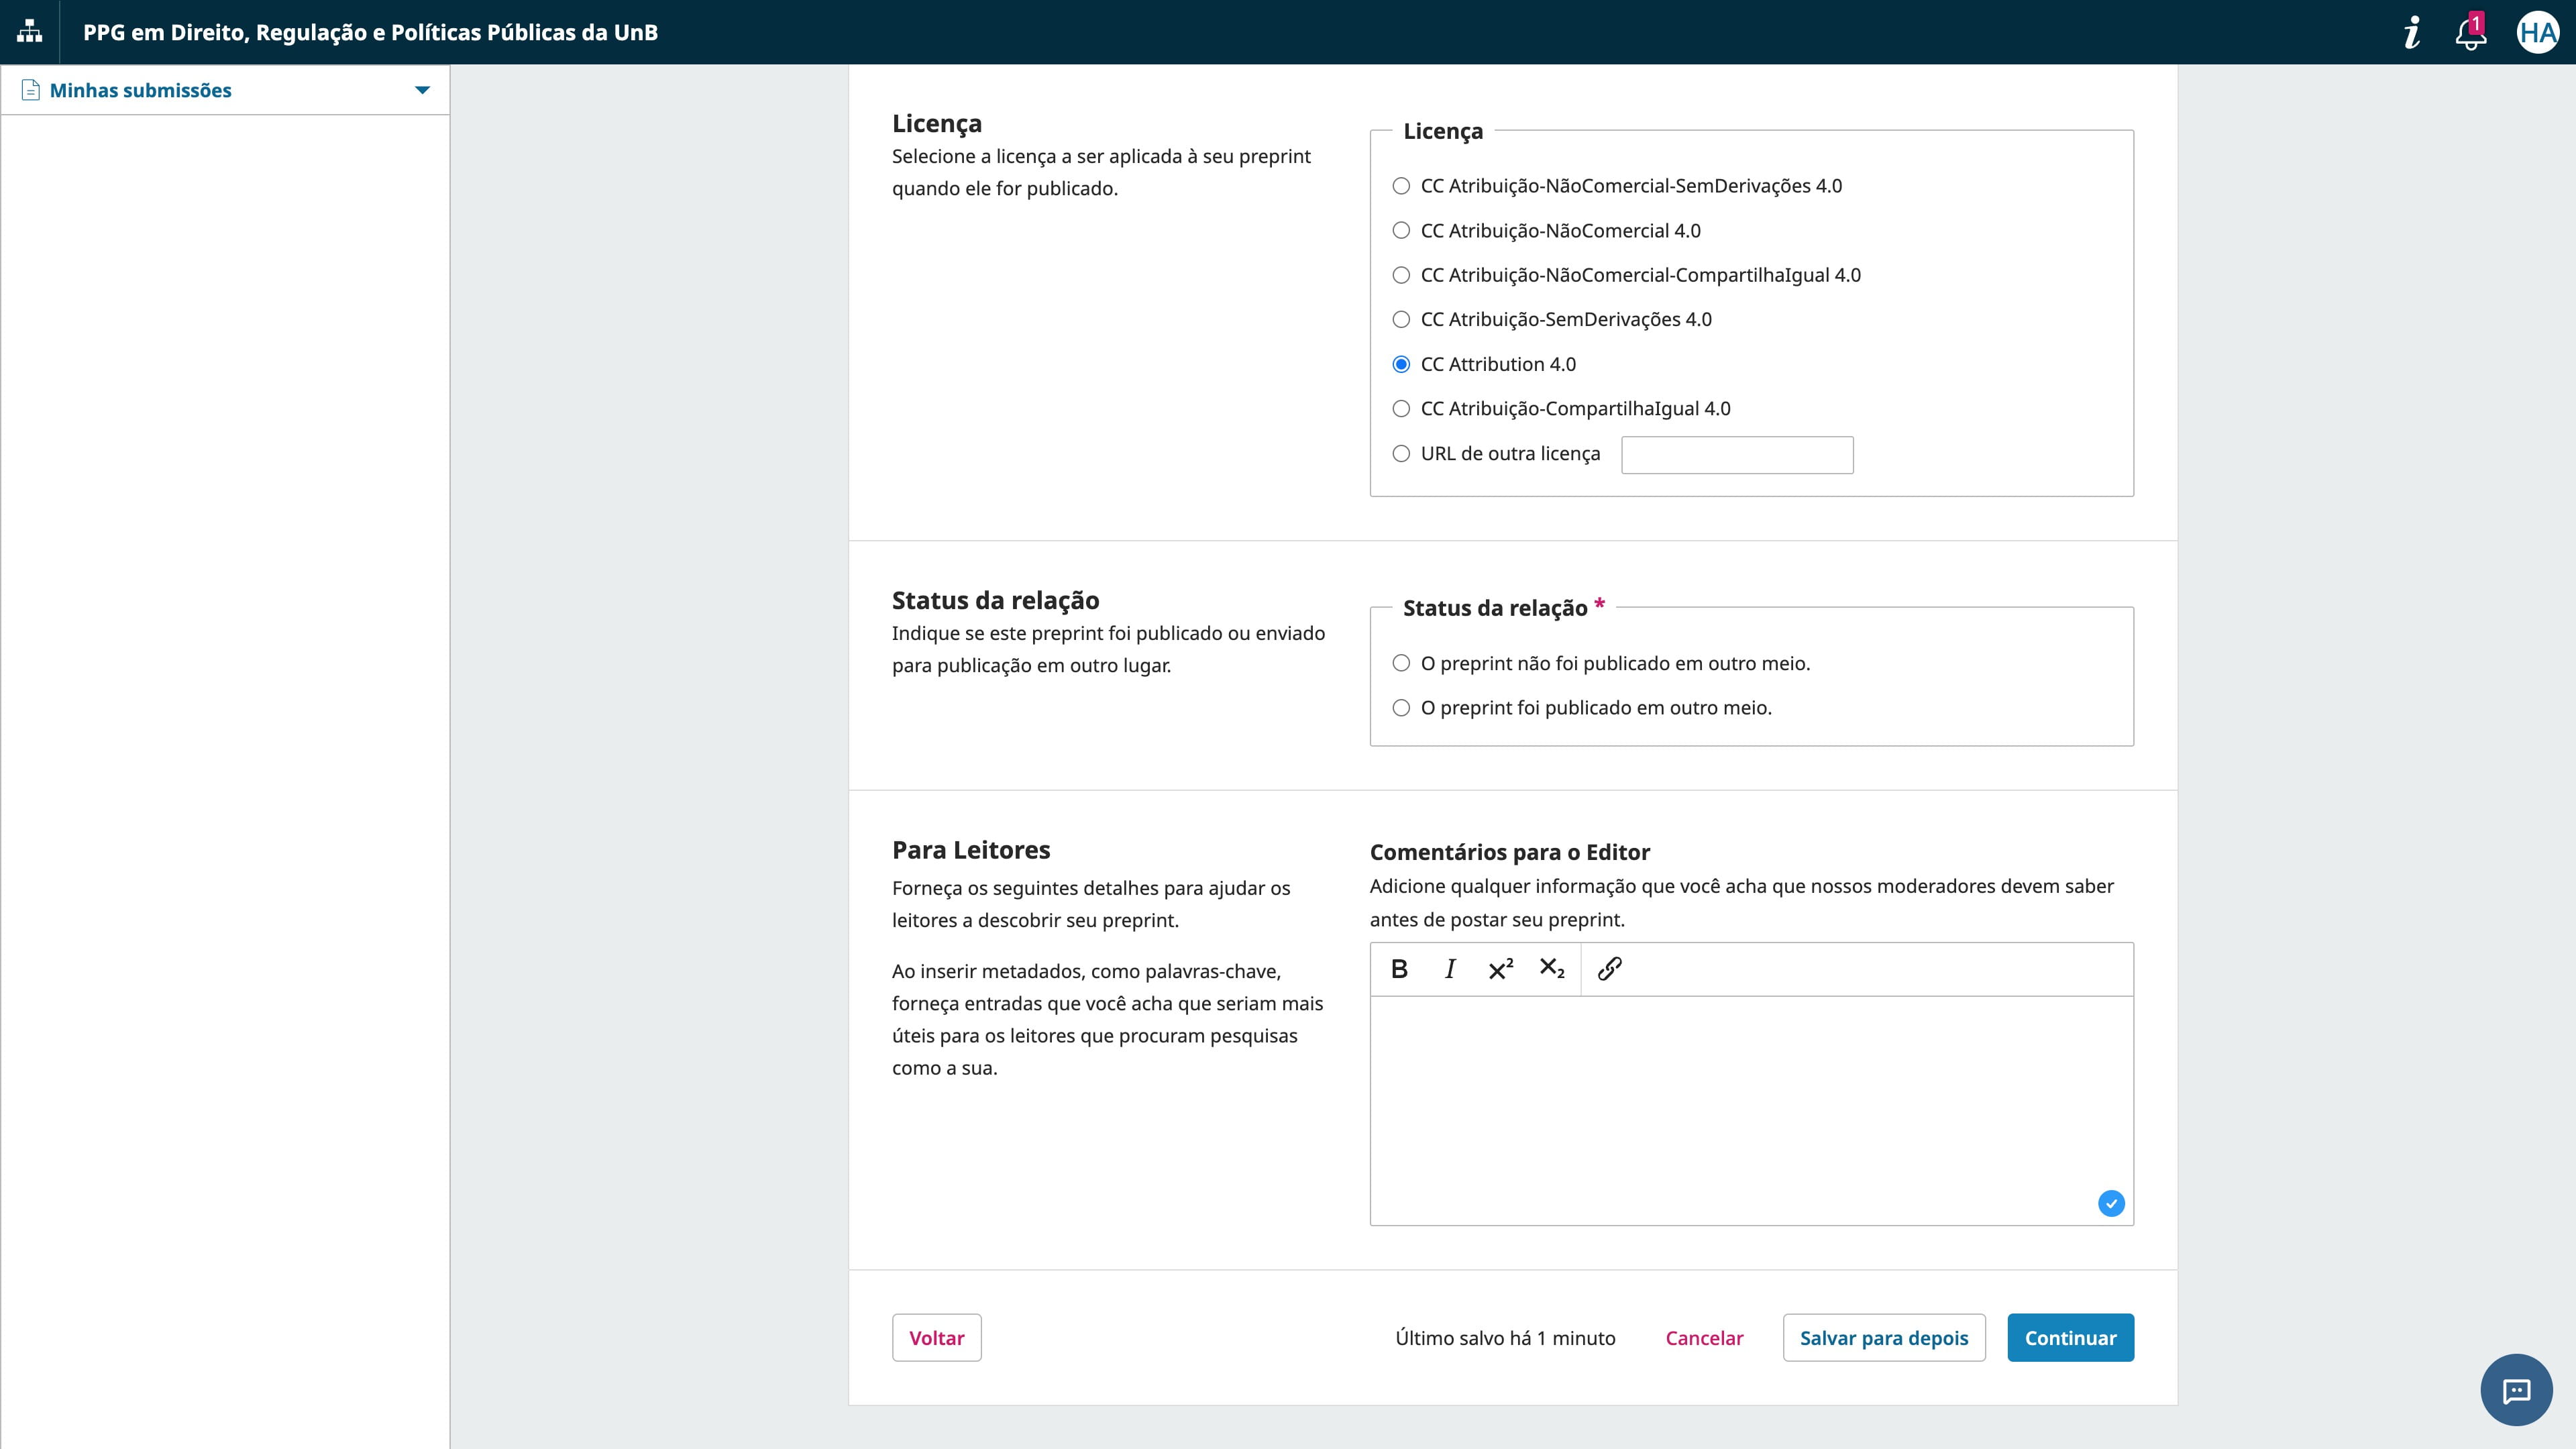Apply subscript in the comments editor
The image size is (2576, 1449).
click(1551, 968)
